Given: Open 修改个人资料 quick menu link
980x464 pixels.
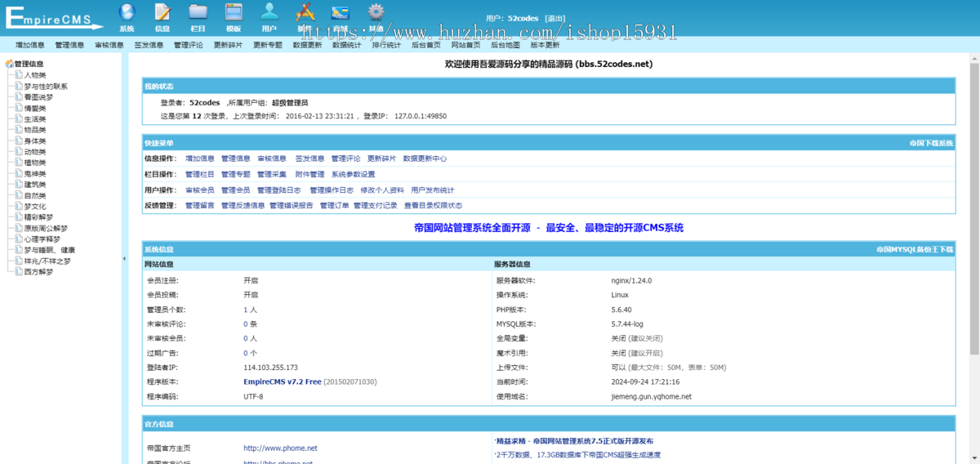Looking at the screenshot, I should [382, 190].
